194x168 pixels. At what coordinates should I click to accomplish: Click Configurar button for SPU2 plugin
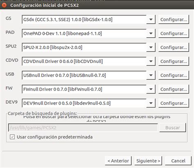[174, 47]
